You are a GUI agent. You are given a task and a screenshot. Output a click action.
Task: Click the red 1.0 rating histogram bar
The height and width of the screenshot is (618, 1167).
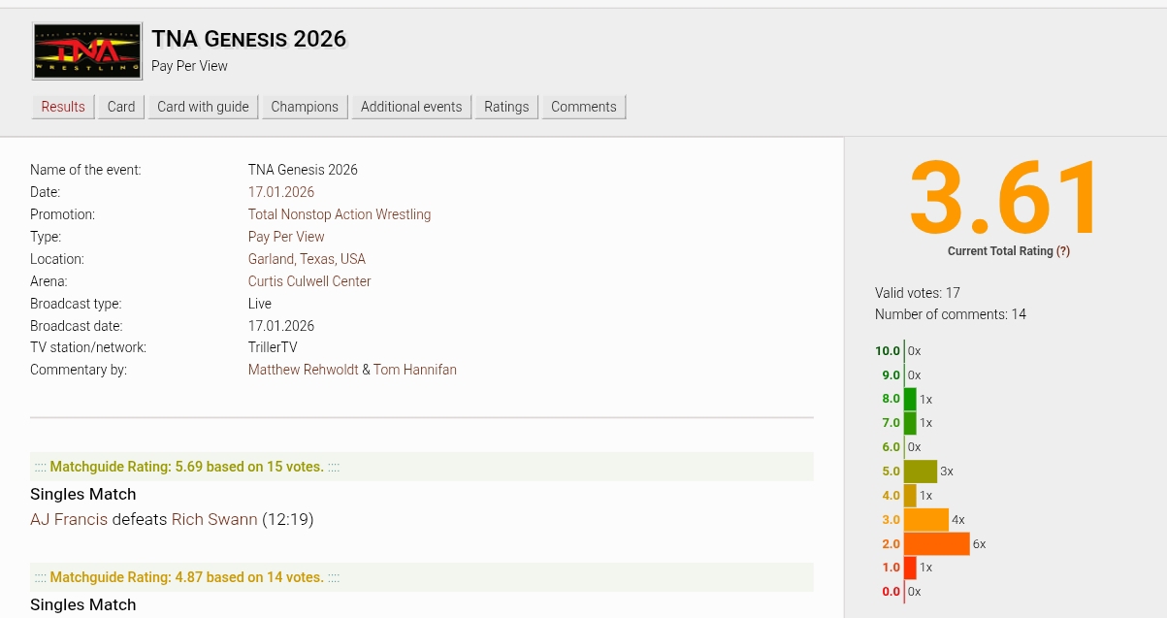[x=910, y=568]
